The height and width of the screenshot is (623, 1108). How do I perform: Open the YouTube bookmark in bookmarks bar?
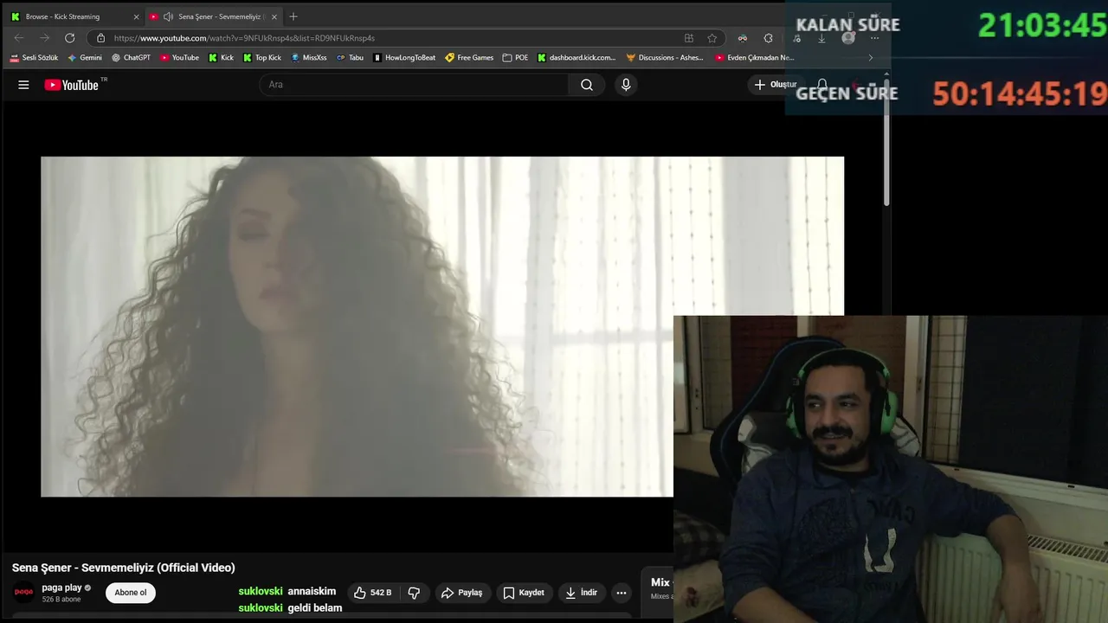pyautogui.click(x=179, y=58)
